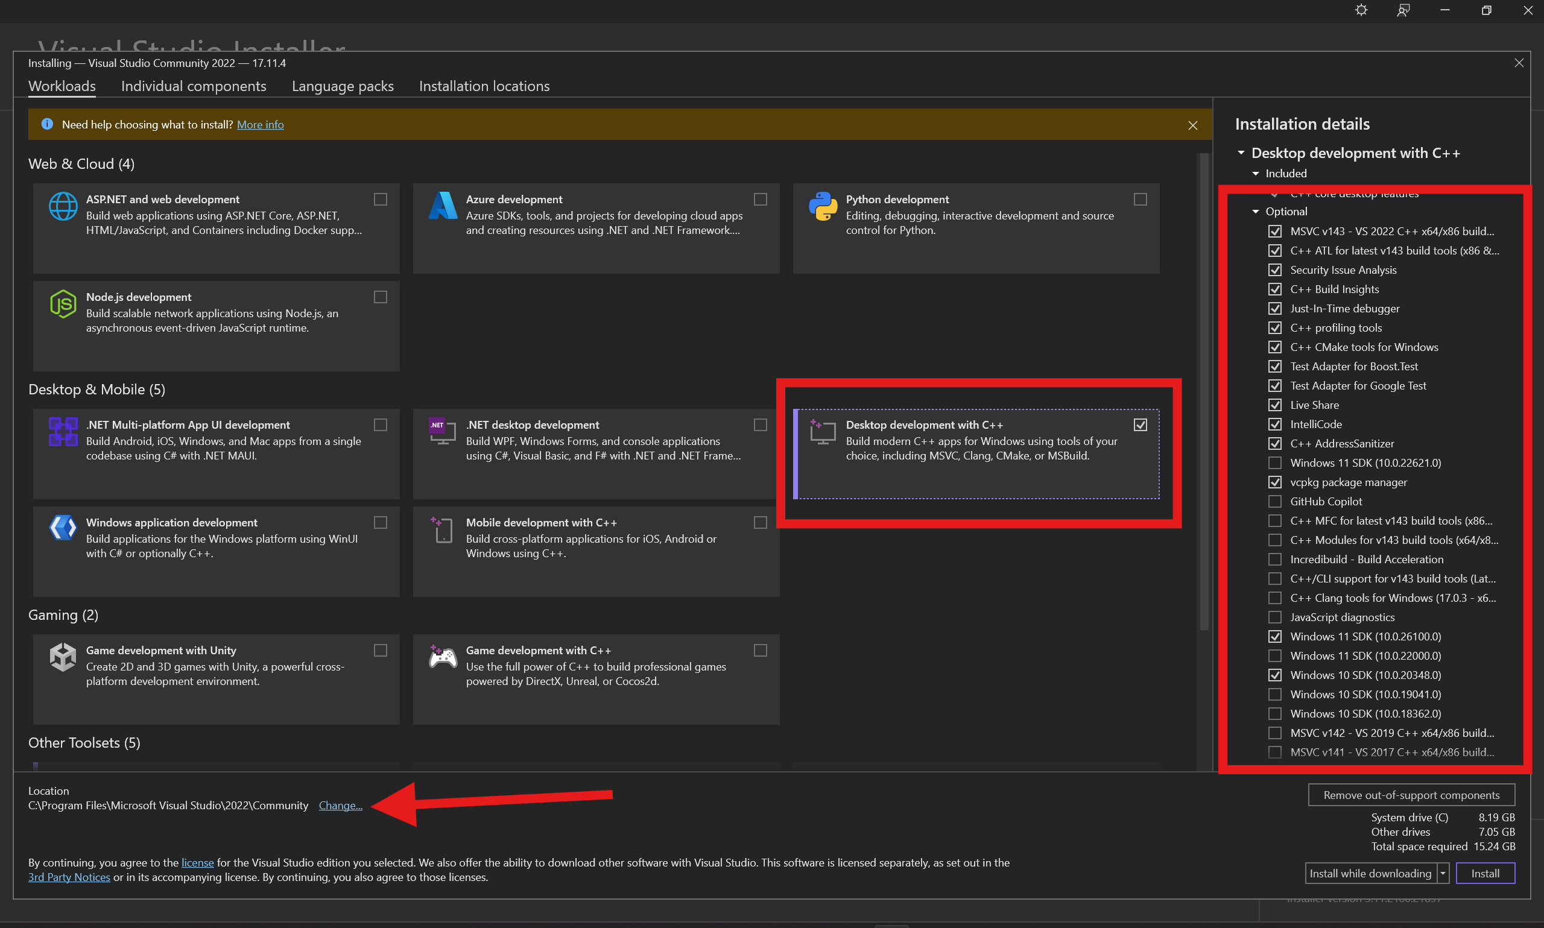Check the Python development workload box

tap(1140, 199)
